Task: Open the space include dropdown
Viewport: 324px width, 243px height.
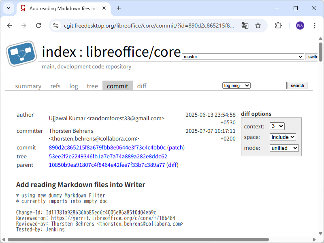Action: (x=283, y=137)
